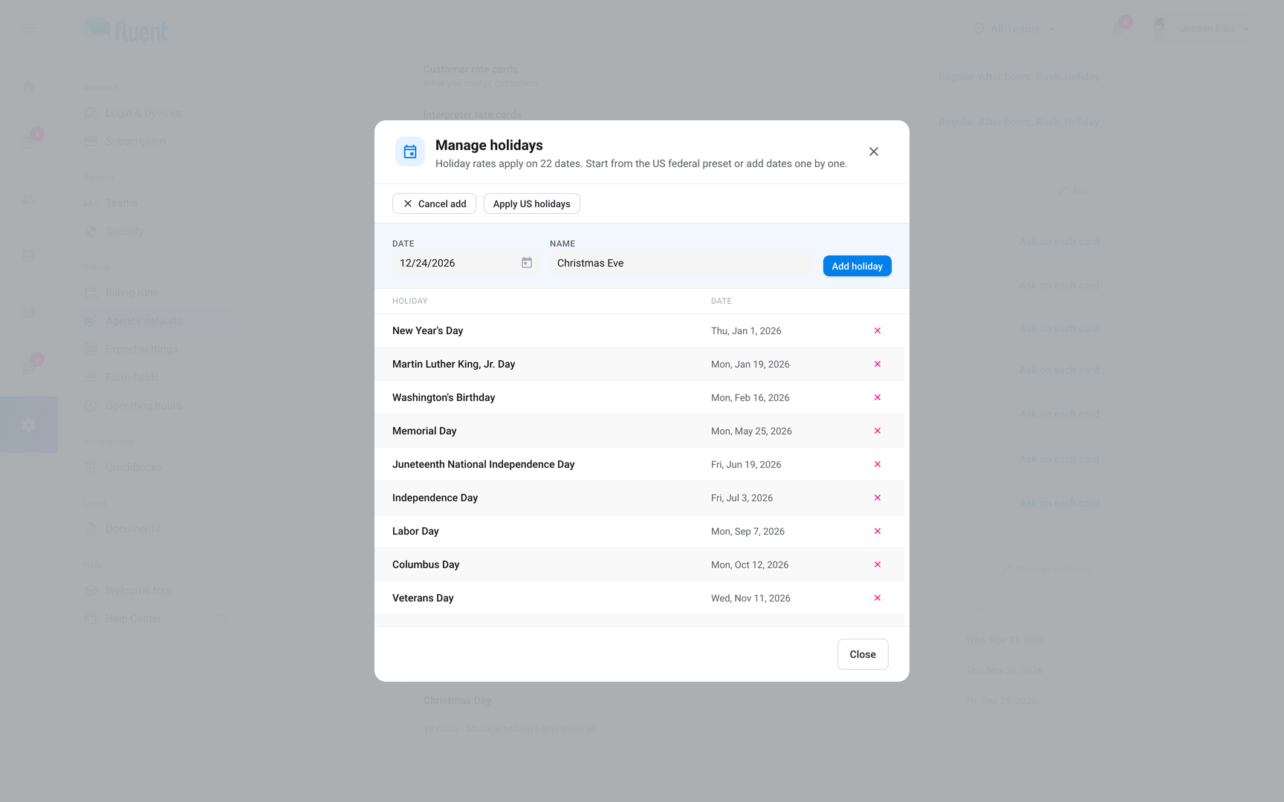Delete the Independence Day holiday
Viewport: 1284px width, 802px height.
pos(878,498)
